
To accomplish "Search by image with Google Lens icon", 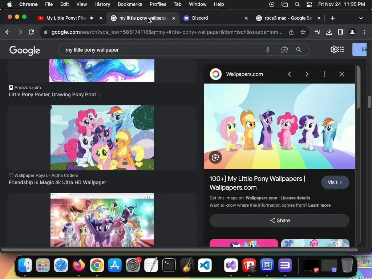I will tap(284, 50).
